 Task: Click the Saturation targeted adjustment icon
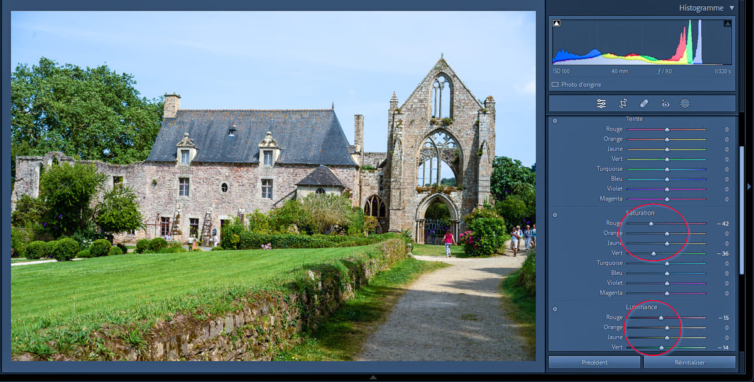tap(555, 215)
